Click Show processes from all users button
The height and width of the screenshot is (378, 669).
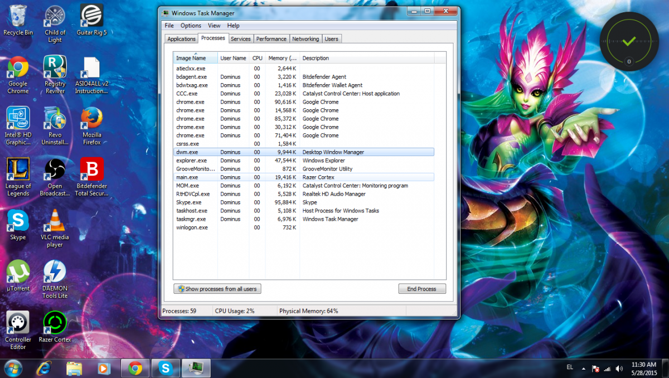217,289
